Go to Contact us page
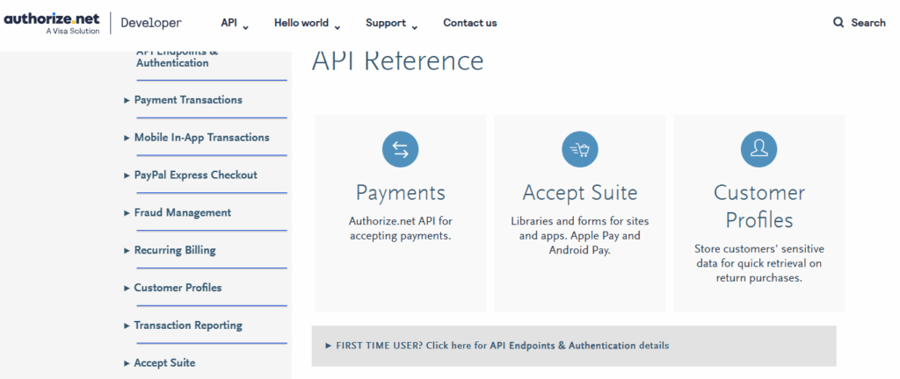 (x=470, y=23)
